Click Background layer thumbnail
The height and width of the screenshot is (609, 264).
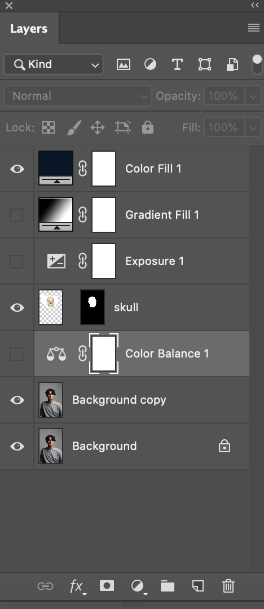tap(51, 446)
